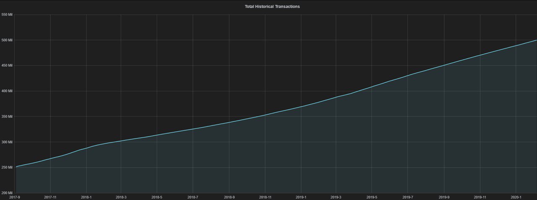Click the 2019-1 x-axis label

pos(301,197)
